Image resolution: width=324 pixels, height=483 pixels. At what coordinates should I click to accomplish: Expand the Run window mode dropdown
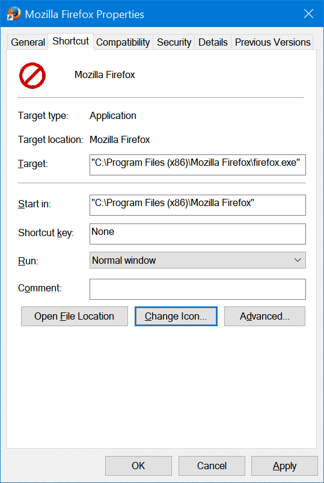point(198,260)
